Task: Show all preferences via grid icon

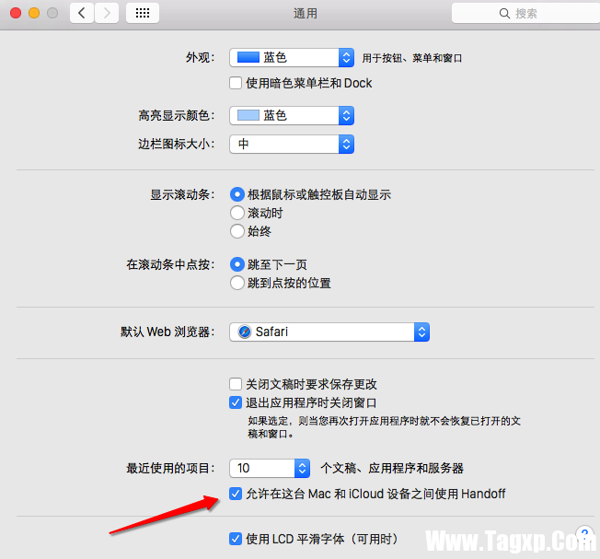Action: pos(143,14)
